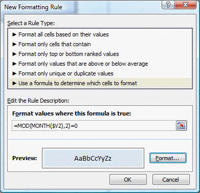Choose 'Format only top or bottom ranked values'
The height and width of the screenshot is (193, 200).
click(100, 54)
